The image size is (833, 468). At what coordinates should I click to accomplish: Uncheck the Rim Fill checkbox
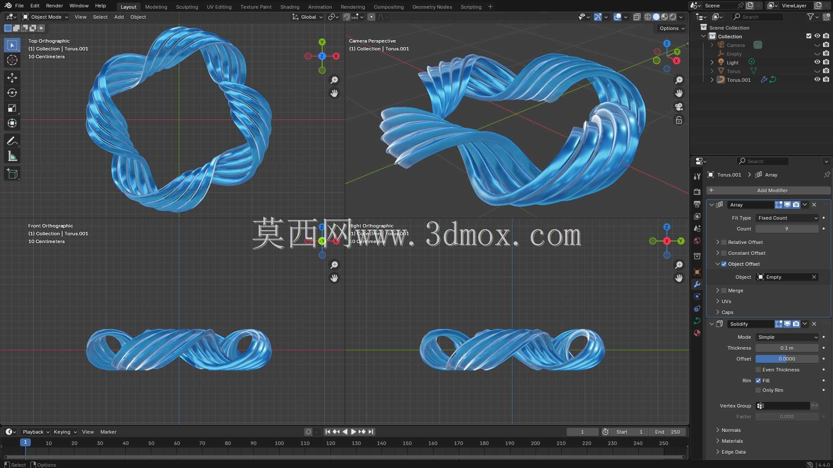pyautogui.click(x=758, y=381)
